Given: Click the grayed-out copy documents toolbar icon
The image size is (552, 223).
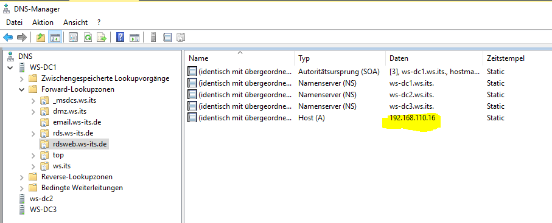Looking at the screenshot, I should (x=181, y=37).
